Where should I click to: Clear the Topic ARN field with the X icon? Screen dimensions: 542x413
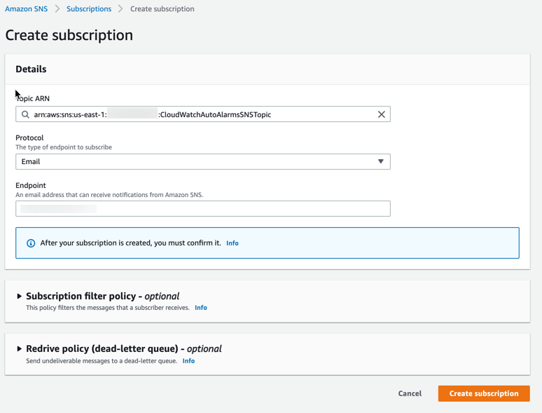381,114
